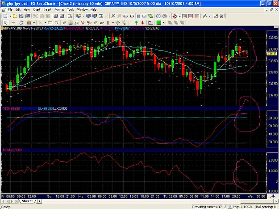Expand dropdown next to second clock icon

pos(170,16)
